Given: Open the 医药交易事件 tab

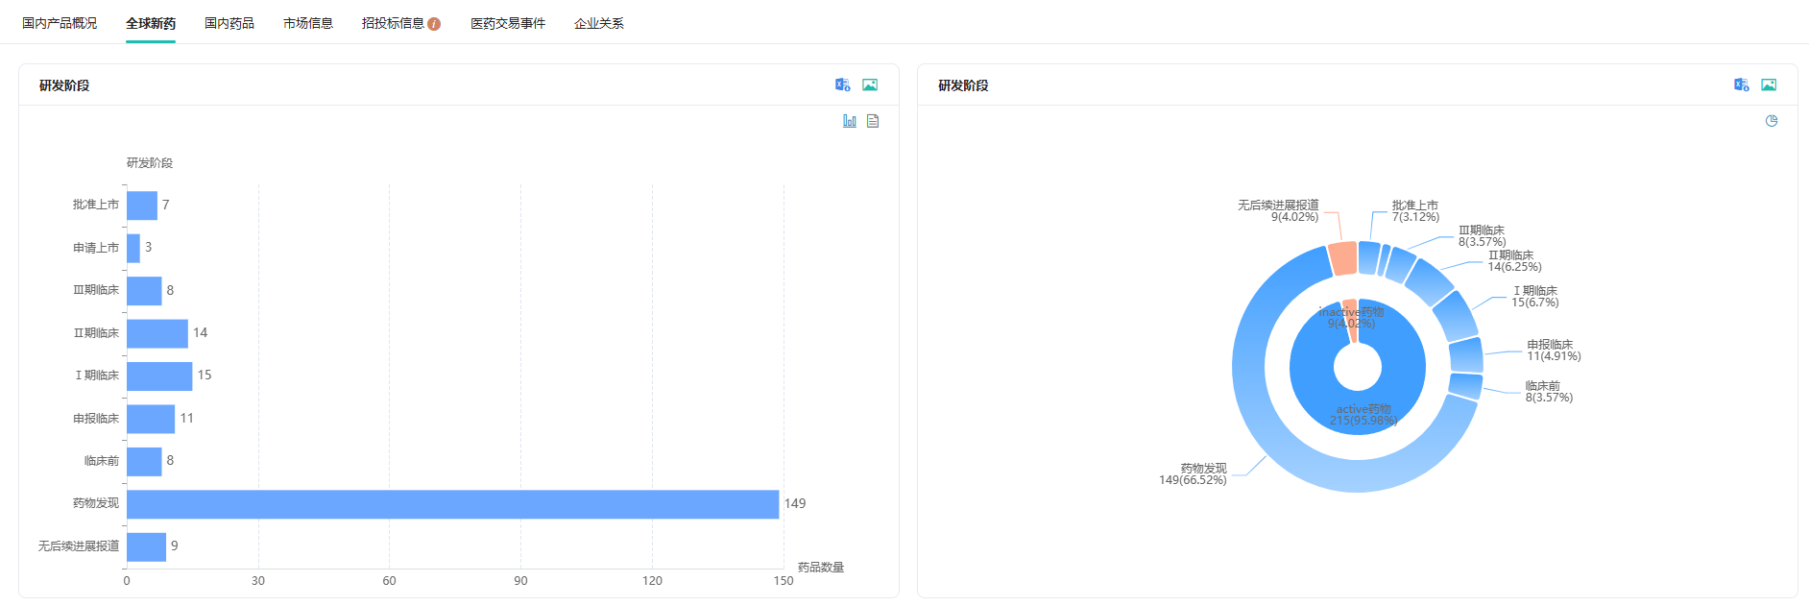Looking at the screenshot, I should pos(508,23).
